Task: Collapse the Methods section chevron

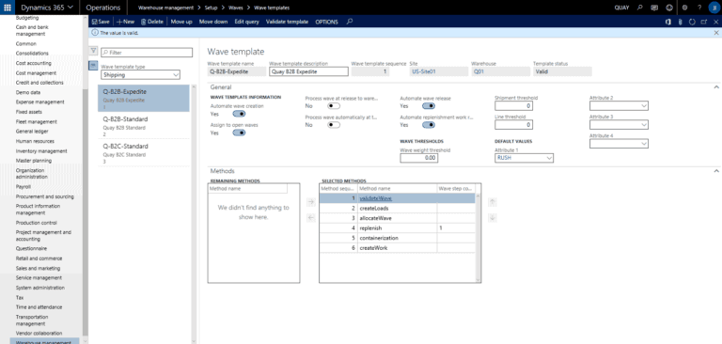Action: pos(716,170)
